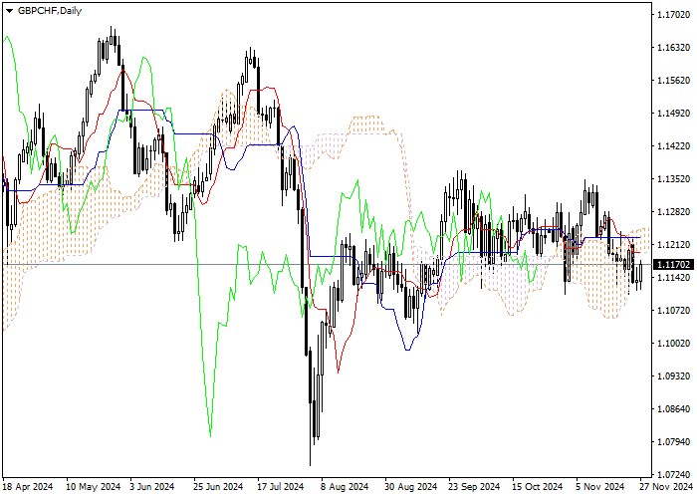The image size is (697, 498).
Task: Click the 15 Oct 2024 date label
Action: (x=538, y=487)
